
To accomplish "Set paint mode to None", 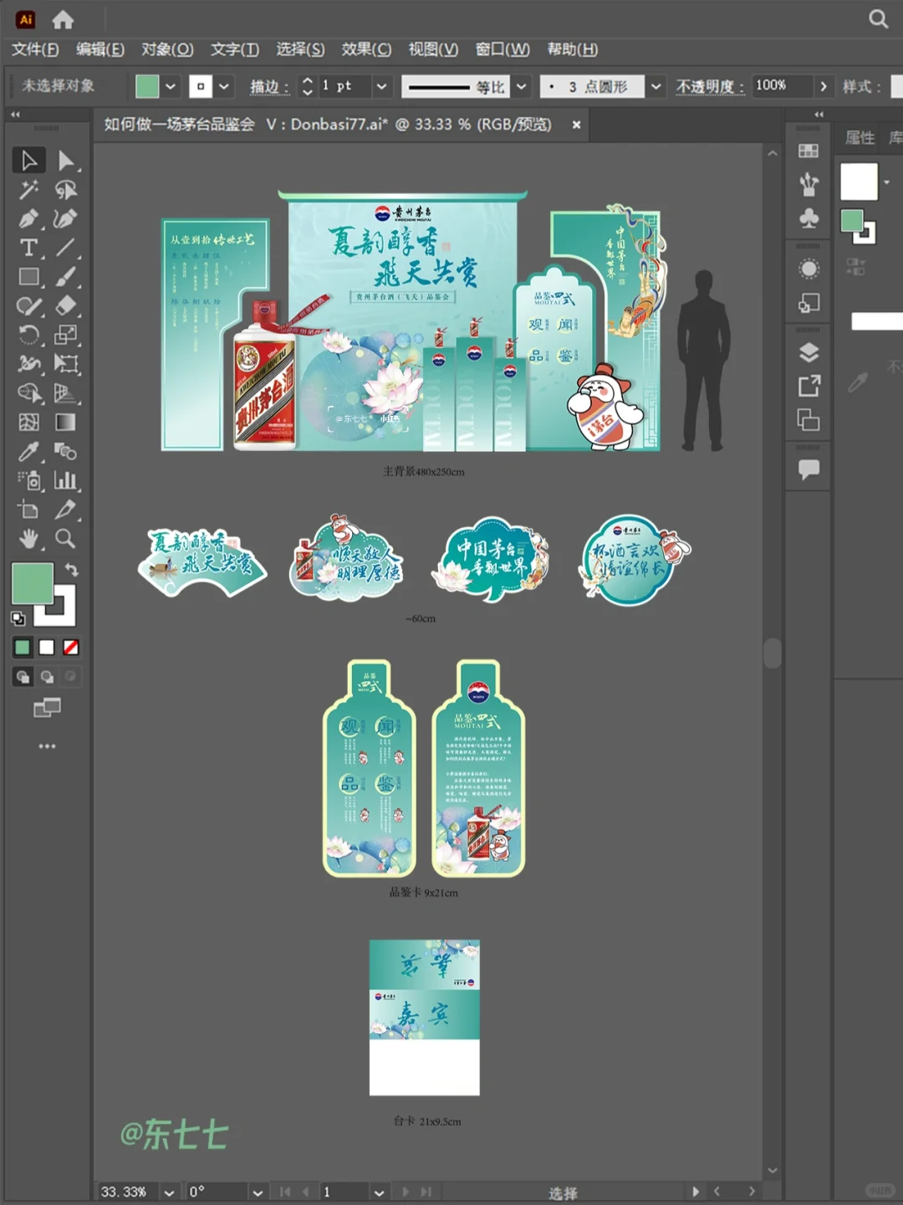I will [71, 647].
